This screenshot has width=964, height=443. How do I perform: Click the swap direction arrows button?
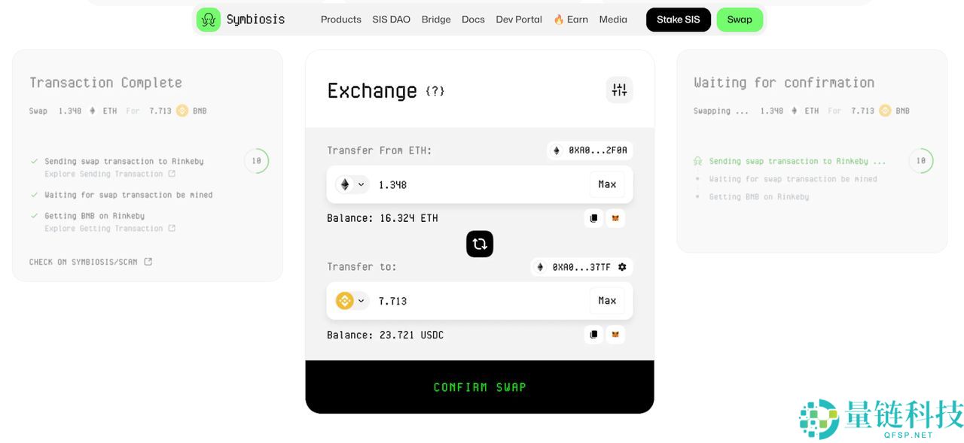tap(480, 244)
